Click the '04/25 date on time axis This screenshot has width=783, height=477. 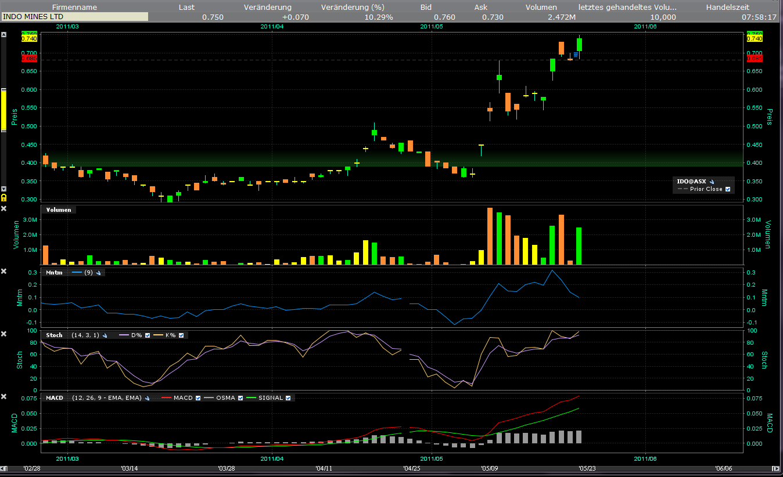point(412,468)
